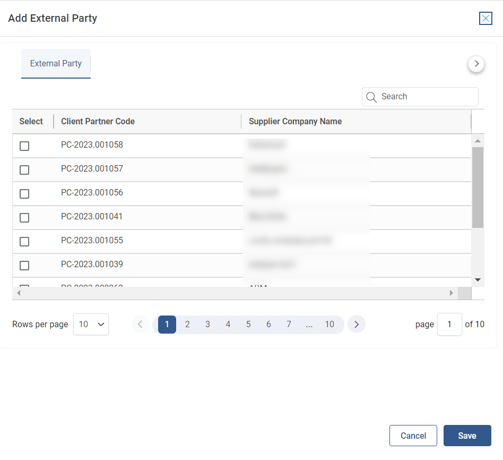Focus the page number input field
Screen dimensions: 503x460
point(449,324)
